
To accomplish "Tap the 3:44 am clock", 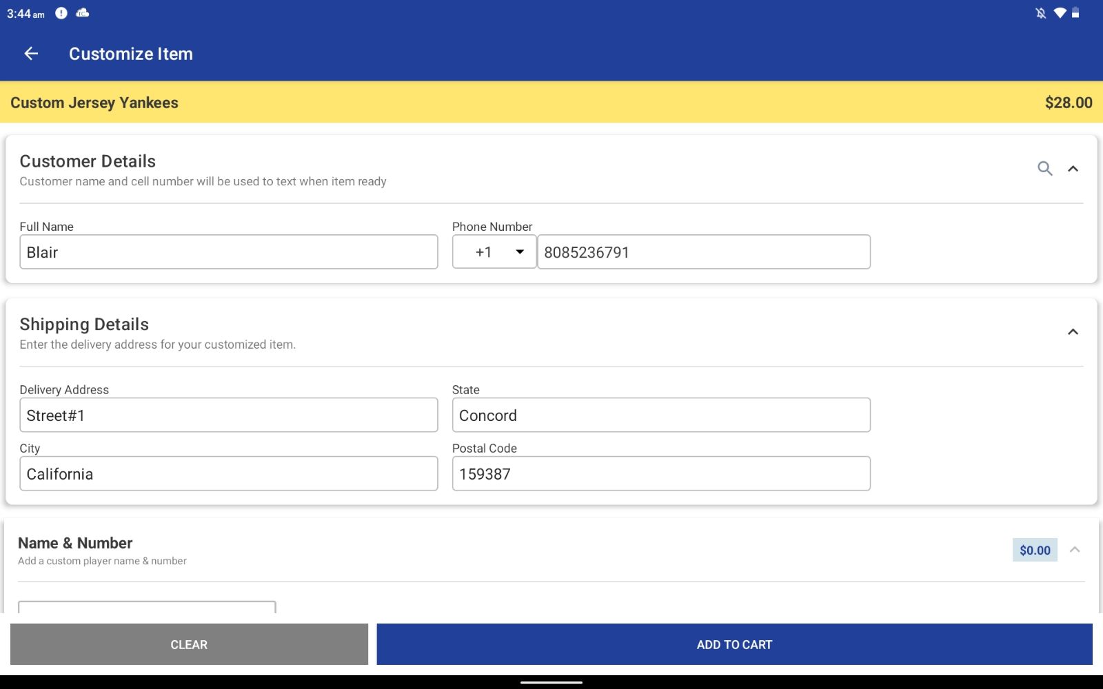I will point(26,14).
